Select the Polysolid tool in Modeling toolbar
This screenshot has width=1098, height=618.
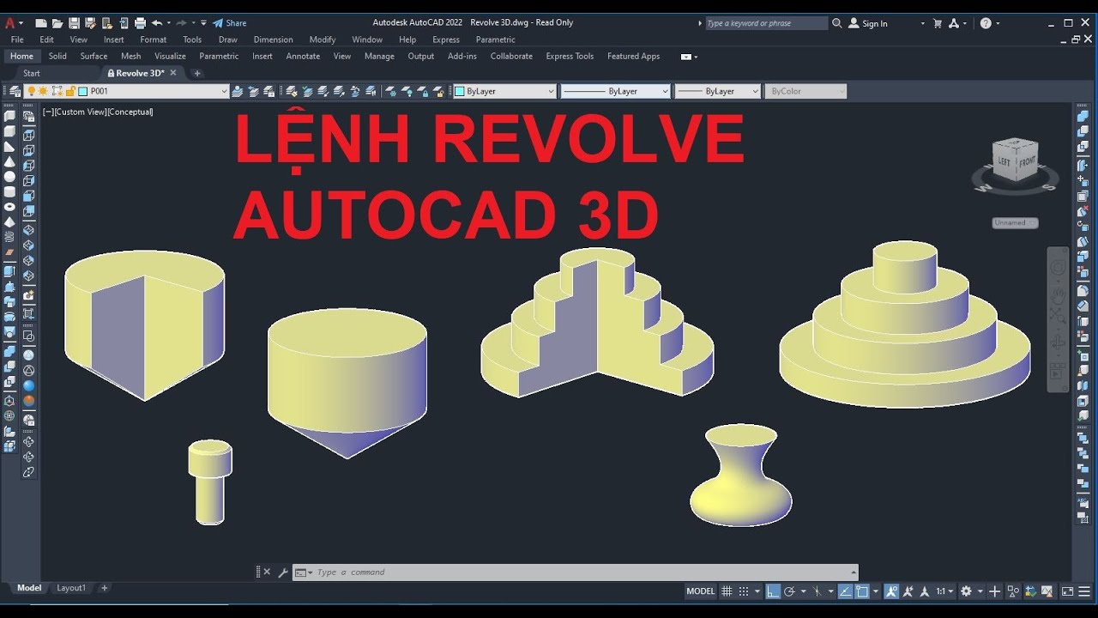tap(9, 116)
